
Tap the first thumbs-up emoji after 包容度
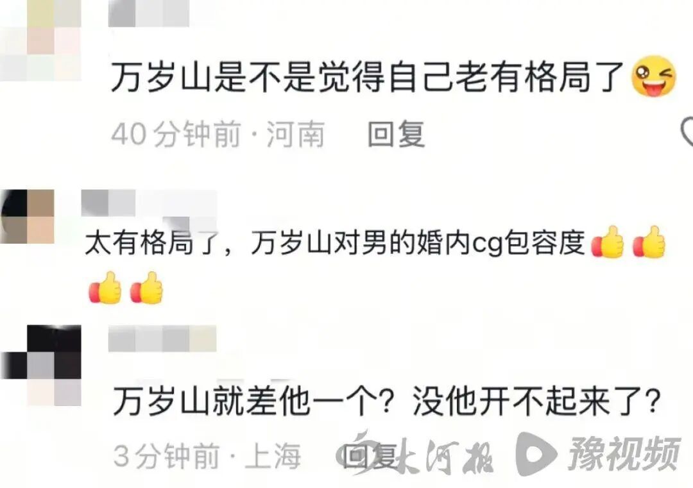tap(608, 242)
